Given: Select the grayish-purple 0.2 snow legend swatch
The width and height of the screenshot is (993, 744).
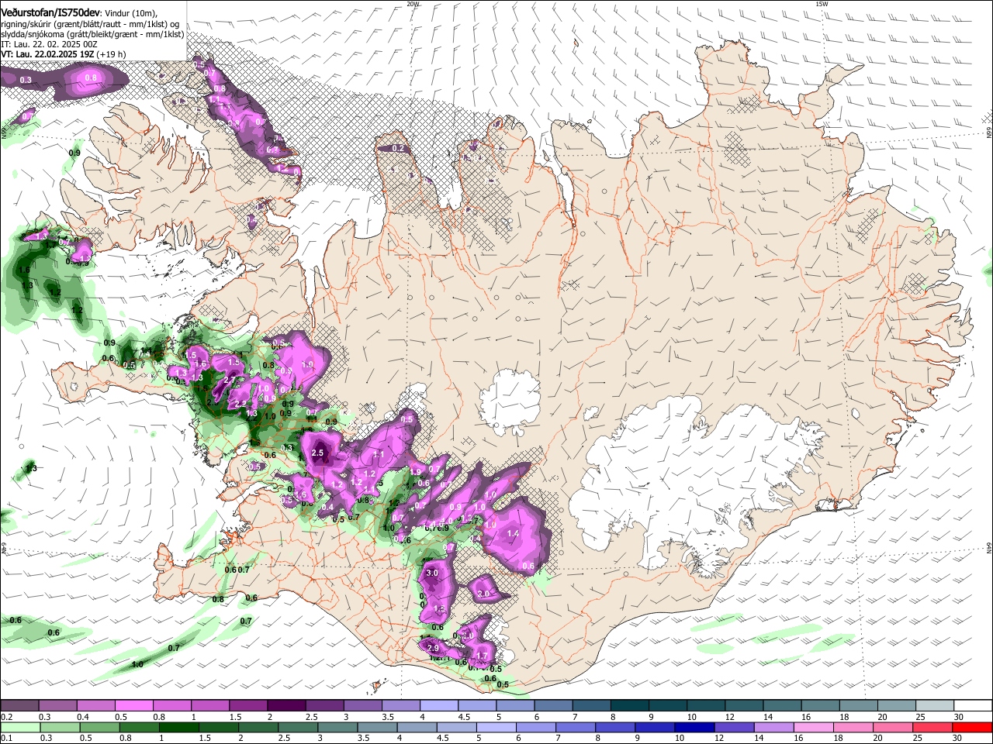Looking at the screenshot, I should pyautogui.click(x=19, y=706).
